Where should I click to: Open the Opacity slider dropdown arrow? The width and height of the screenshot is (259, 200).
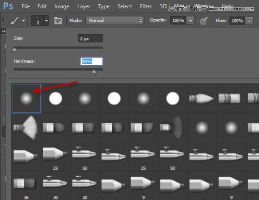point(191,21)
